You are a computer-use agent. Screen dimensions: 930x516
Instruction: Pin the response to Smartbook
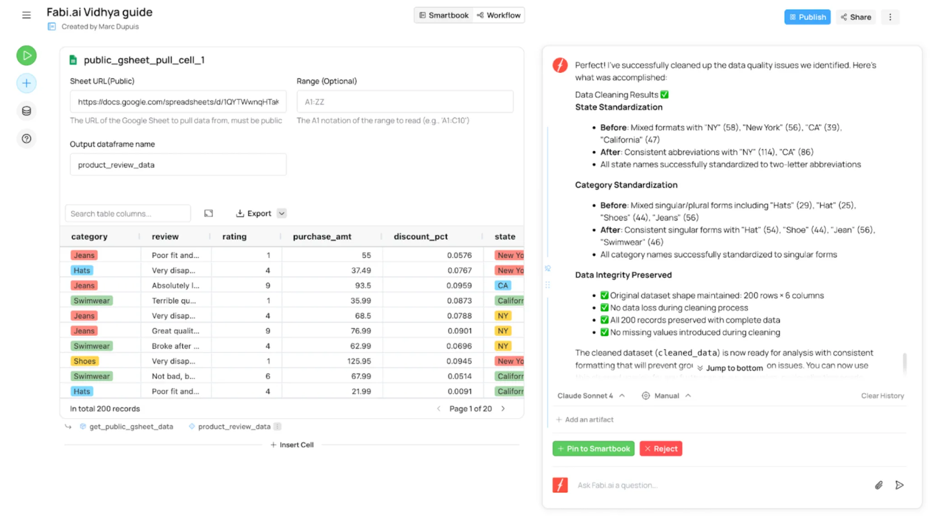[x=594, y=449]
